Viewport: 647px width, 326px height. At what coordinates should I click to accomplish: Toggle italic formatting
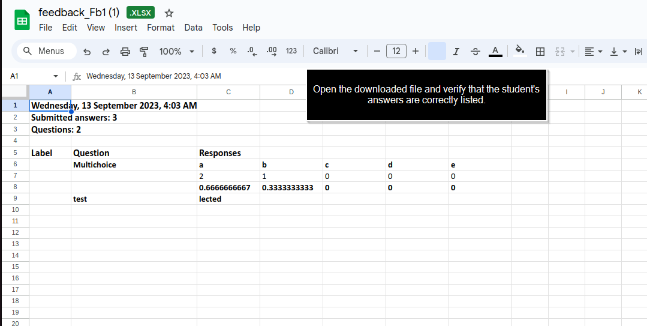pyautogui.click(x=456, y=51)
